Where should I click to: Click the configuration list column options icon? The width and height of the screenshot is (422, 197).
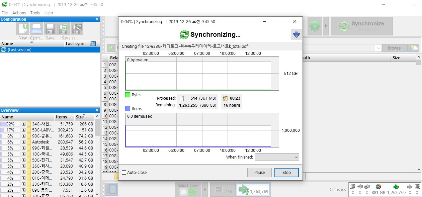point(93,43)
